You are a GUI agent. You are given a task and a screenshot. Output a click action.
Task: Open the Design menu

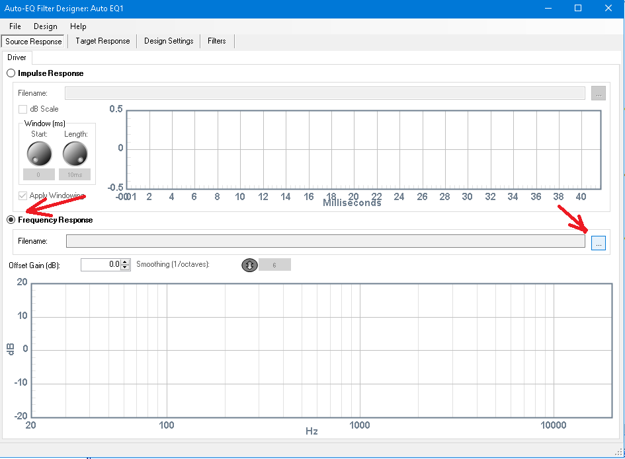coord(46,26)
